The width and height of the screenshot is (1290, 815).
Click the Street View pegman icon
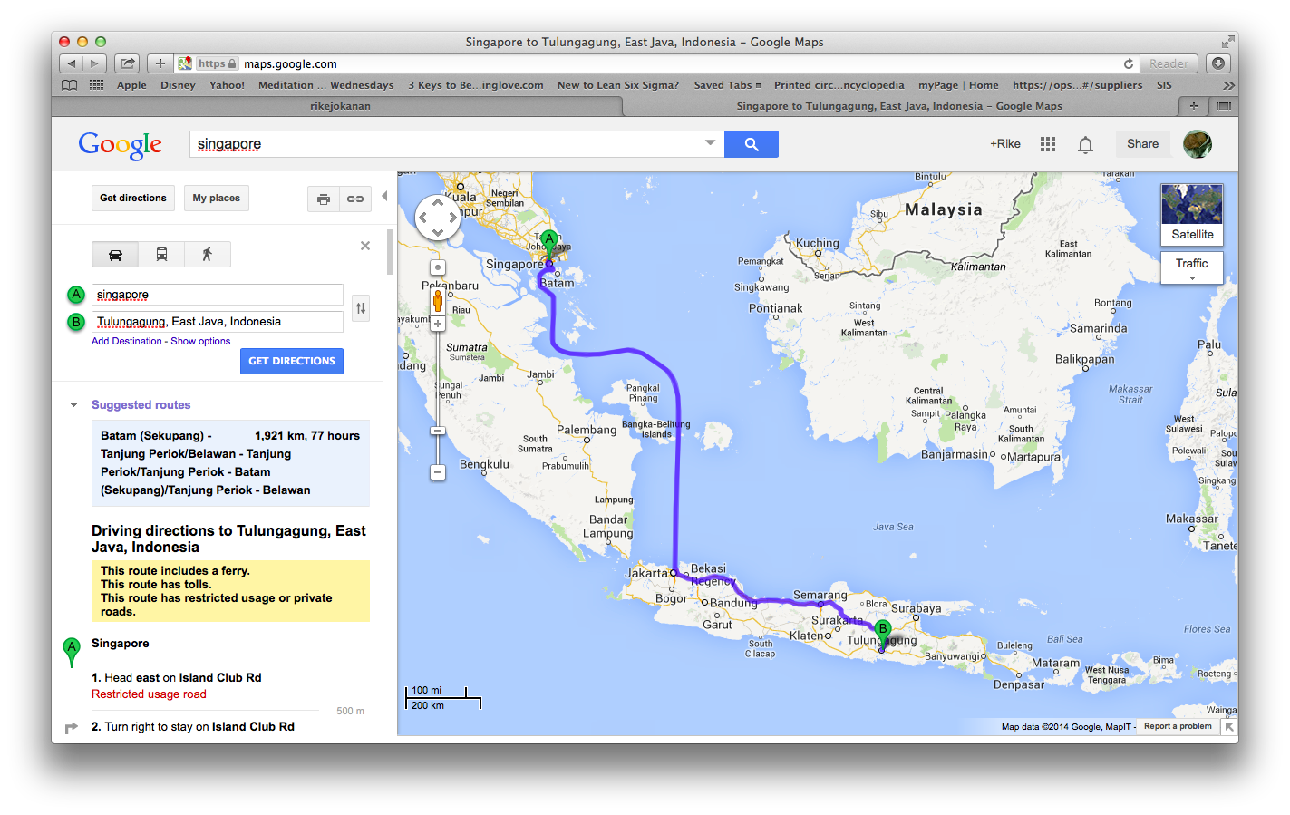(438, 301)
